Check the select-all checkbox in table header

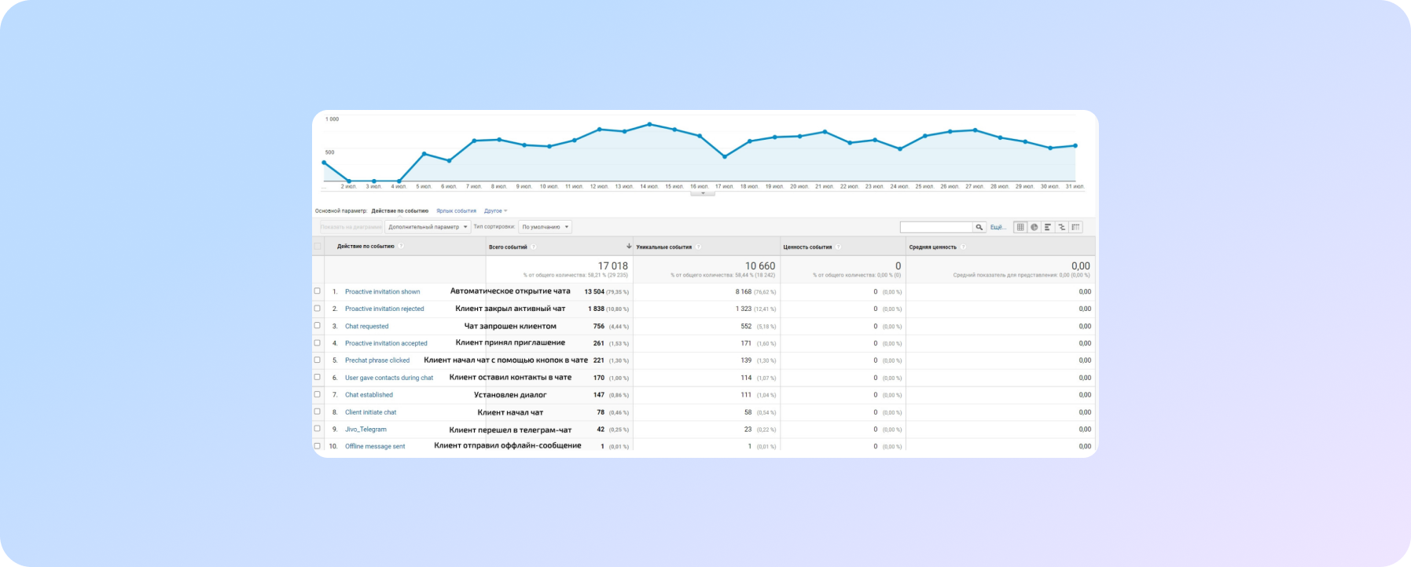318,247
